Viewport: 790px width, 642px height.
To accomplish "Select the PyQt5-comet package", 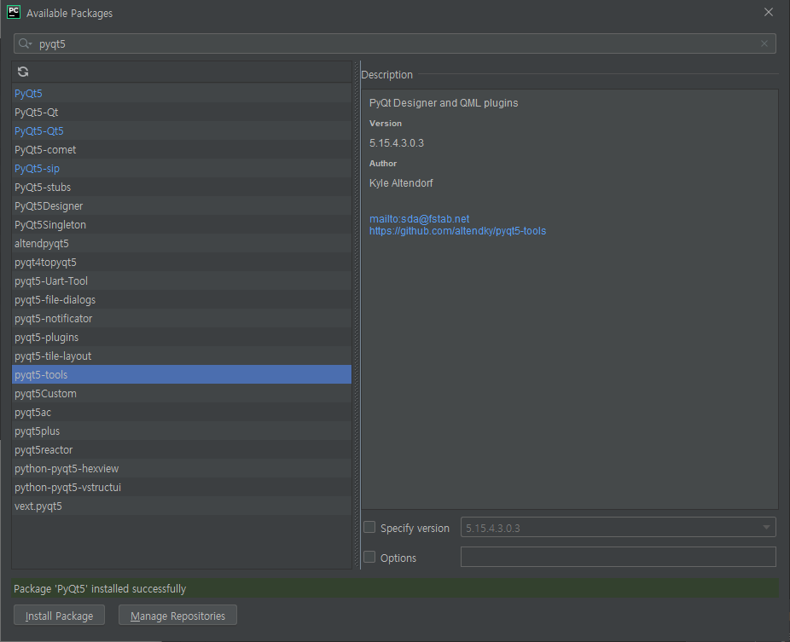I will pos(182,149).
